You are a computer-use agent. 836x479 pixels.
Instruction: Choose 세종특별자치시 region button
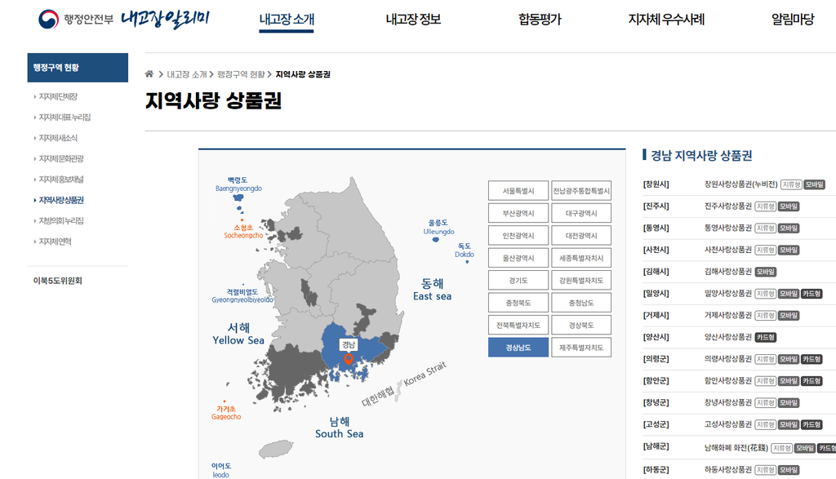pos(581,258)
